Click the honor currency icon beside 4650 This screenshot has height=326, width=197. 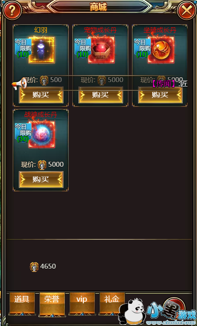[34, 267]
